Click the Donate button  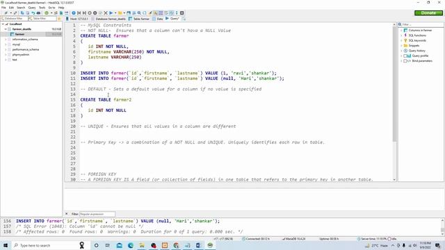pos(428,12)
